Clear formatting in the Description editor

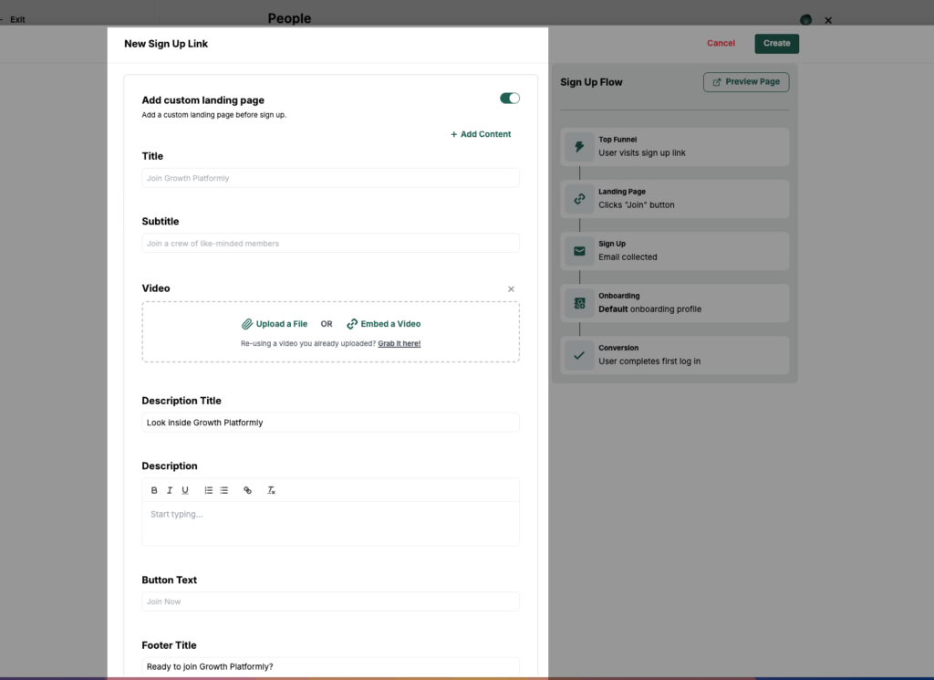(271, 490)
